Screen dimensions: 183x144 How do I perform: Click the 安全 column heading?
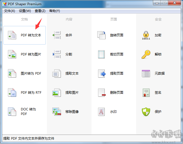[x=158, y=19]
